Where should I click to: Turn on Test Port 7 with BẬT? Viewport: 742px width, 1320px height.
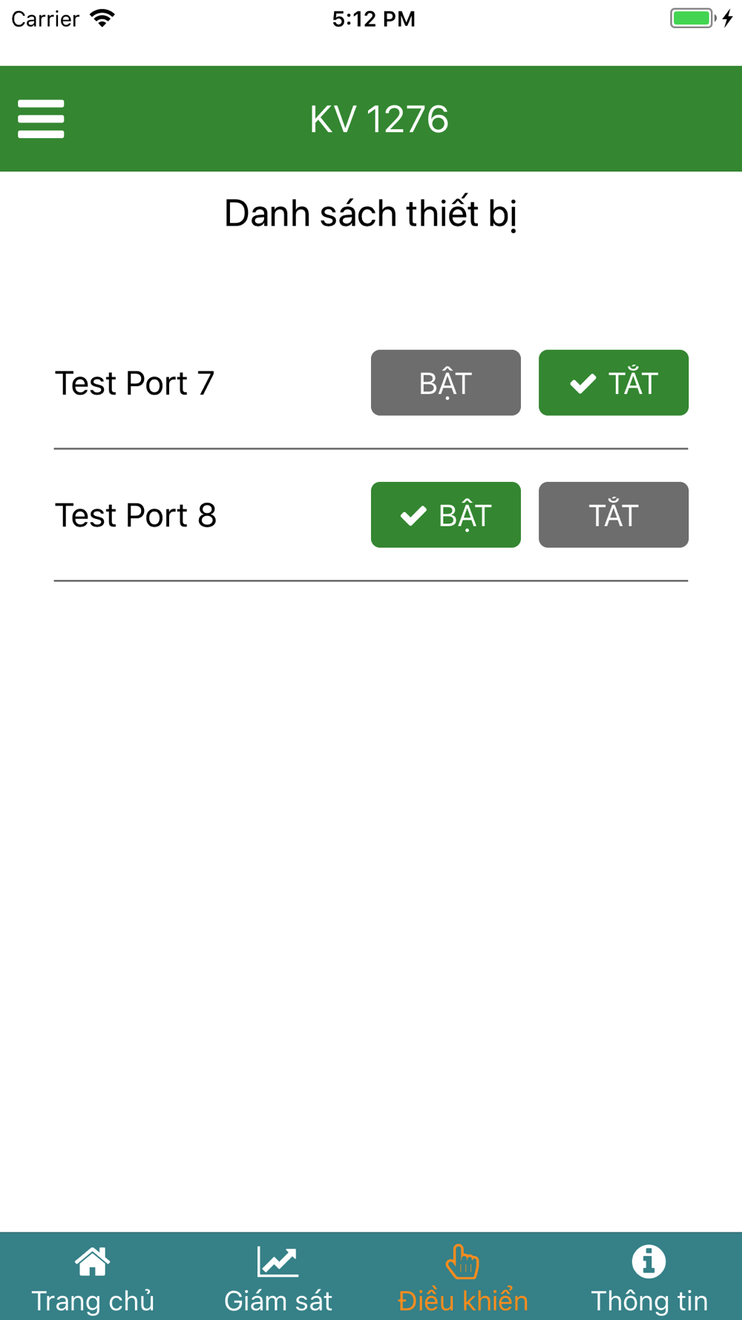click(x=446, y=382)
